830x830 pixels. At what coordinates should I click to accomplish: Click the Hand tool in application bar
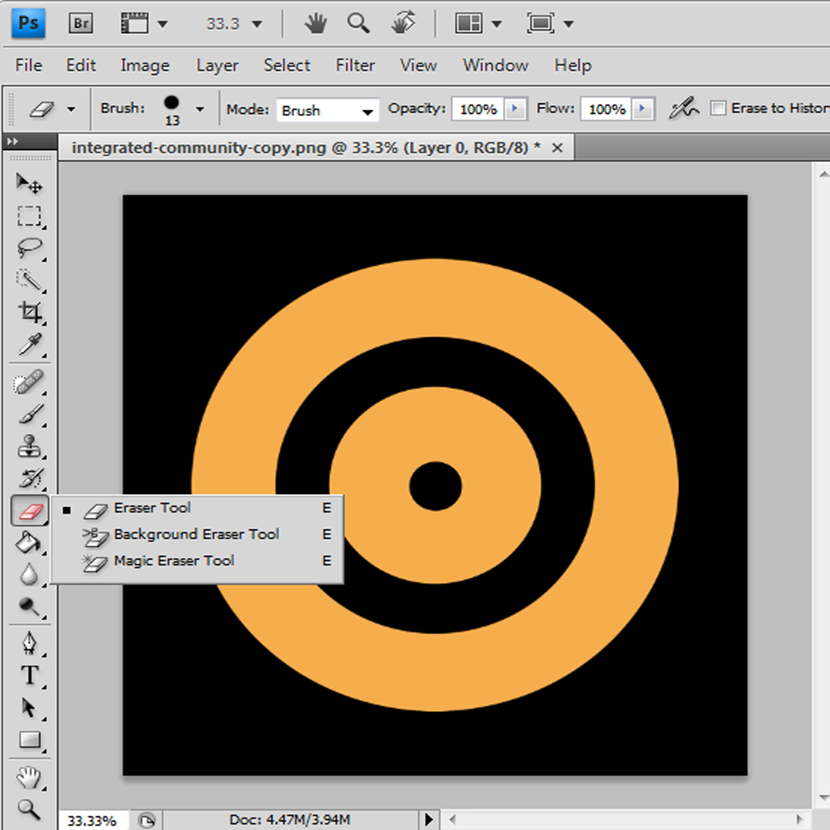click(315, 24)
